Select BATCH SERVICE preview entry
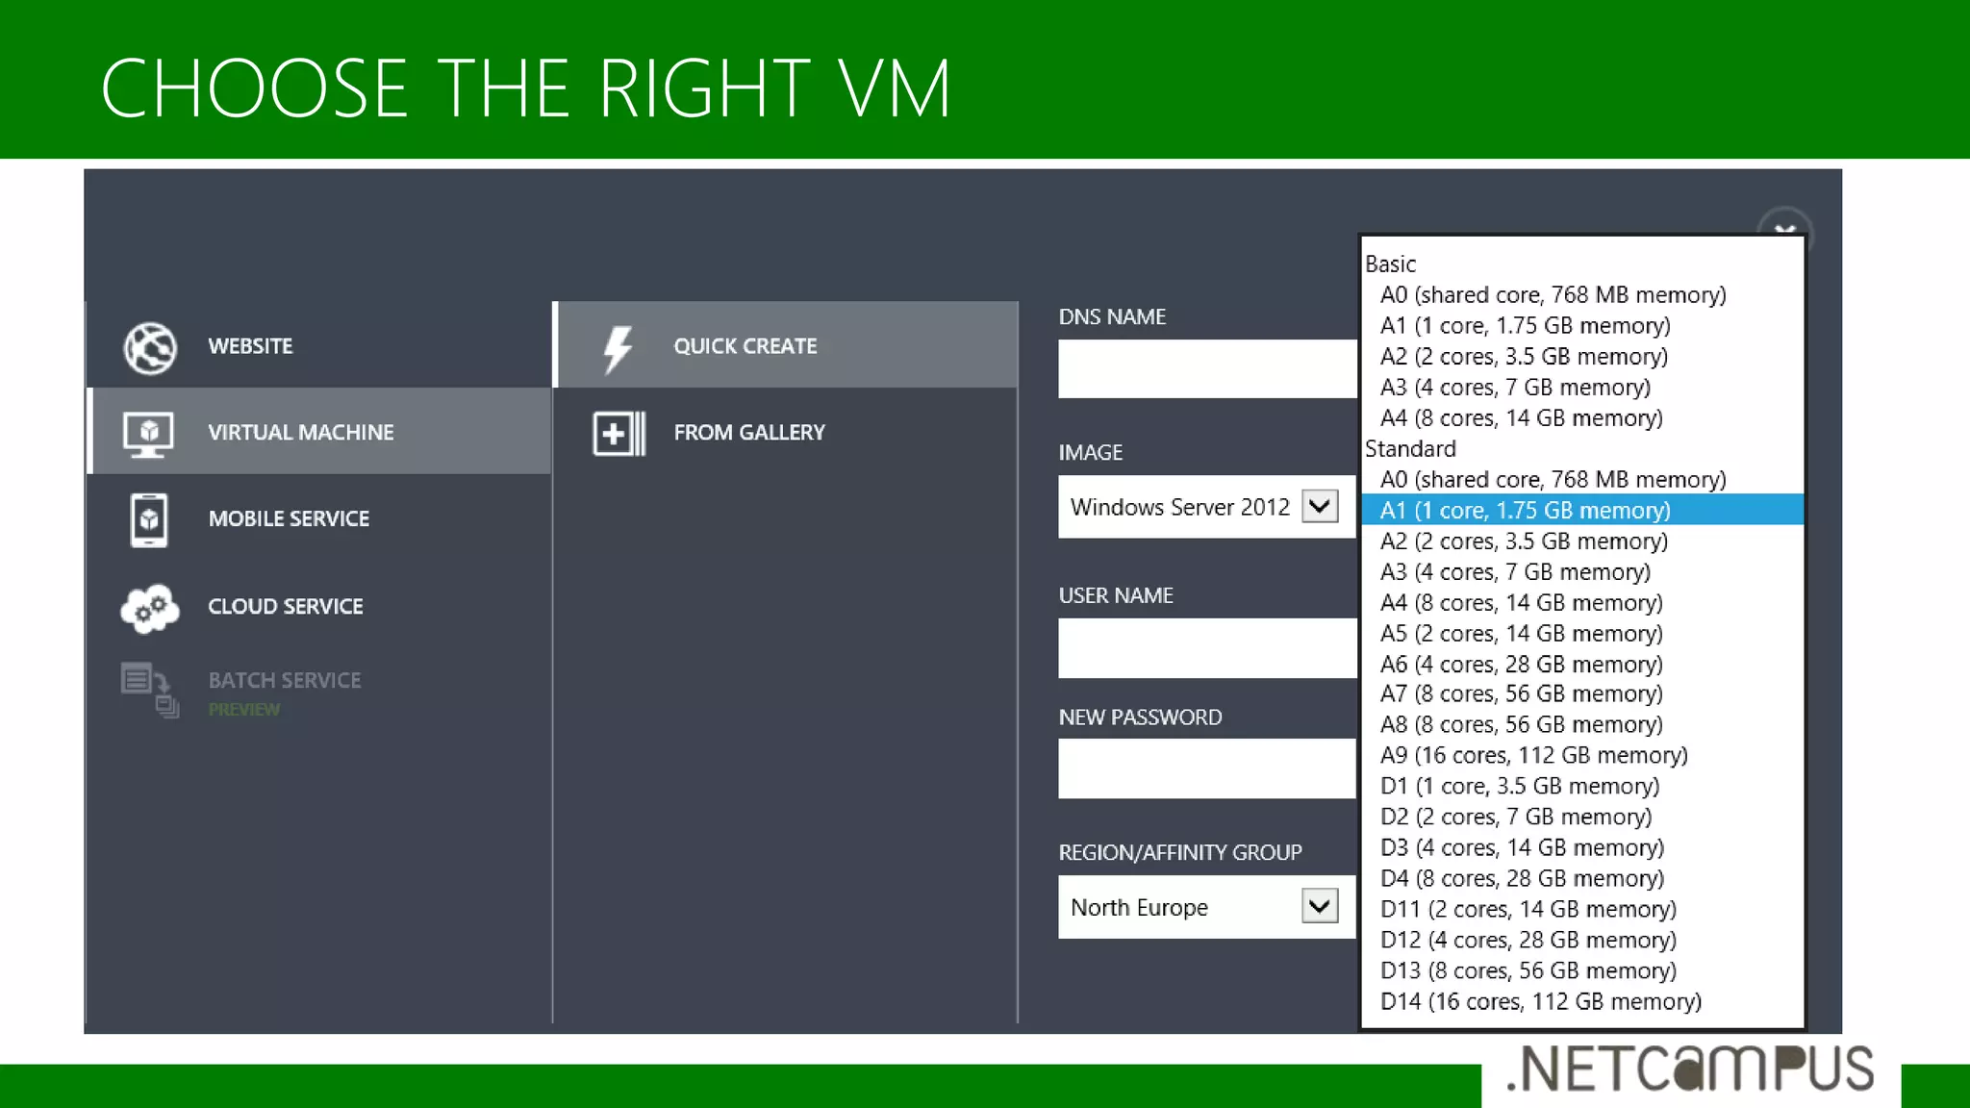1970x1108 pixels. click(318, 691)
